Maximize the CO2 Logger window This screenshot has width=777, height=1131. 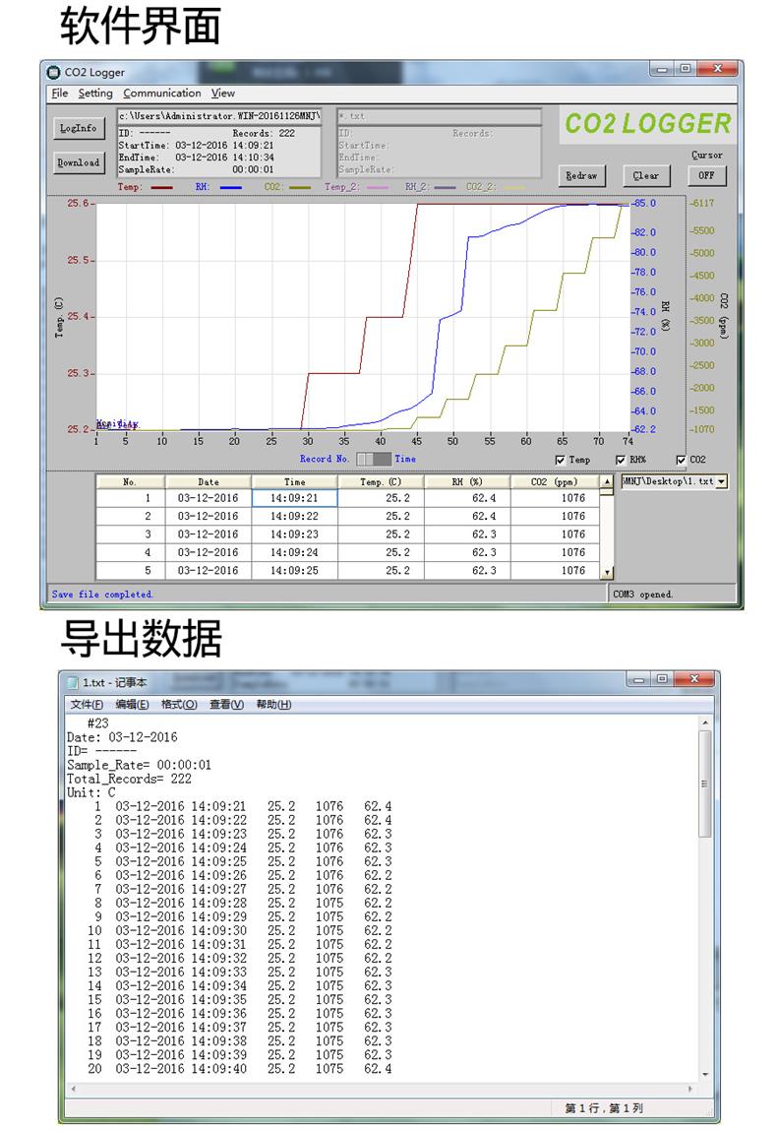tap(687, 69)
